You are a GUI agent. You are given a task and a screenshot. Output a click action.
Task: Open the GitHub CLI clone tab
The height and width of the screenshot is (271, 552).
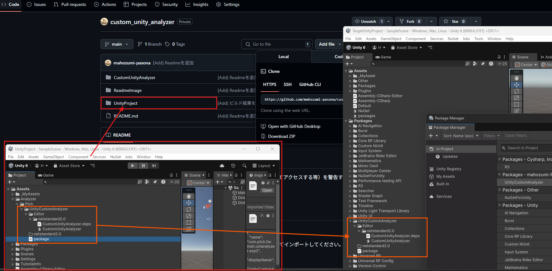coord(310,84)
